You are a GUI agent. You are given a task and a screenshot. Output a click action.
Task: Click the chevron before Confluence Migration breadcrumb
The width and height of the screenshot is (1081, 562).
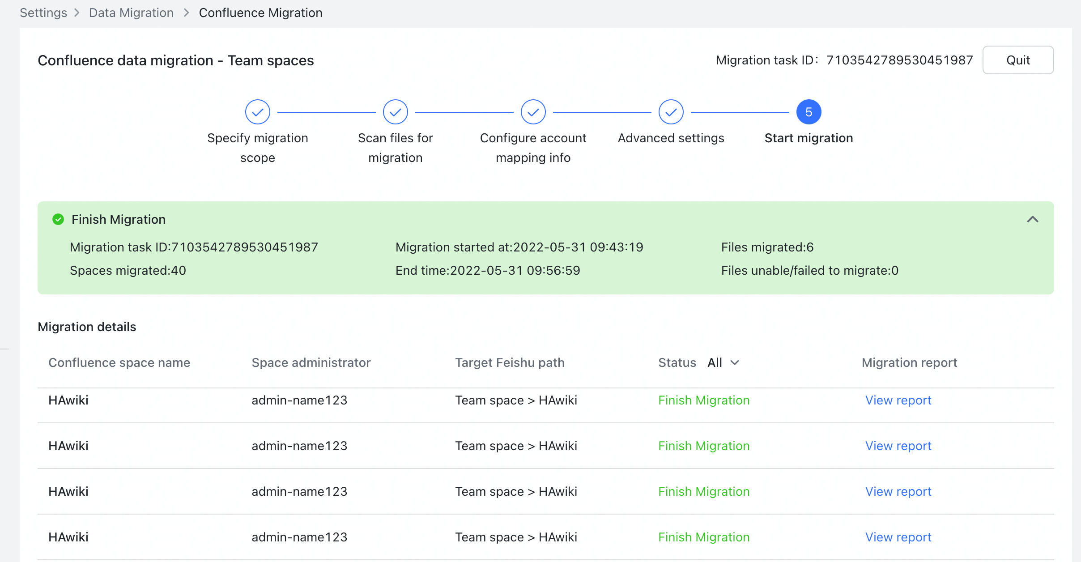(186, 13)
